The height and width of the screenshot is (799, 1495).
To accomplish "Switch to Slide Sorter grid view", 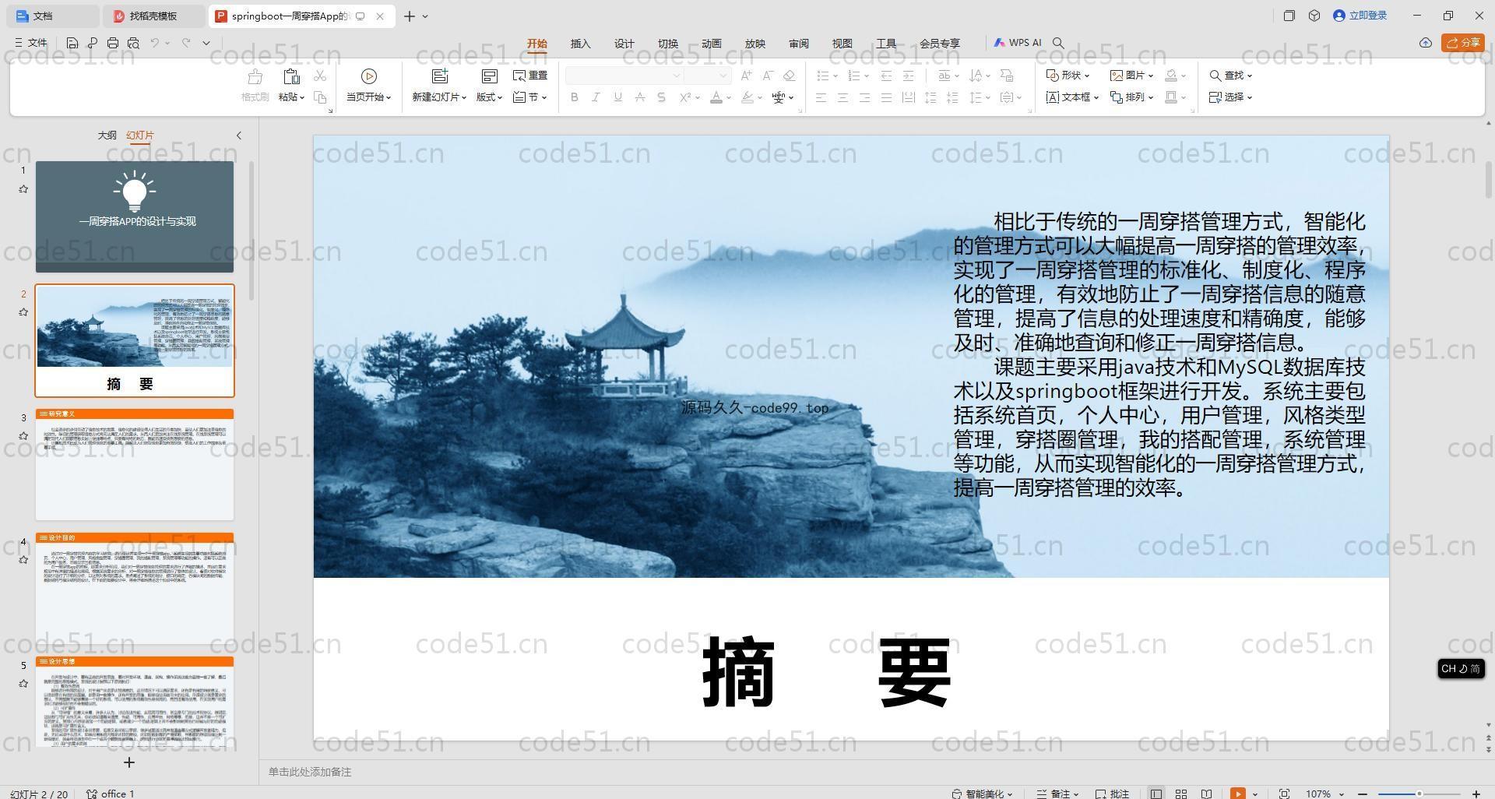I will point(1181,794).
